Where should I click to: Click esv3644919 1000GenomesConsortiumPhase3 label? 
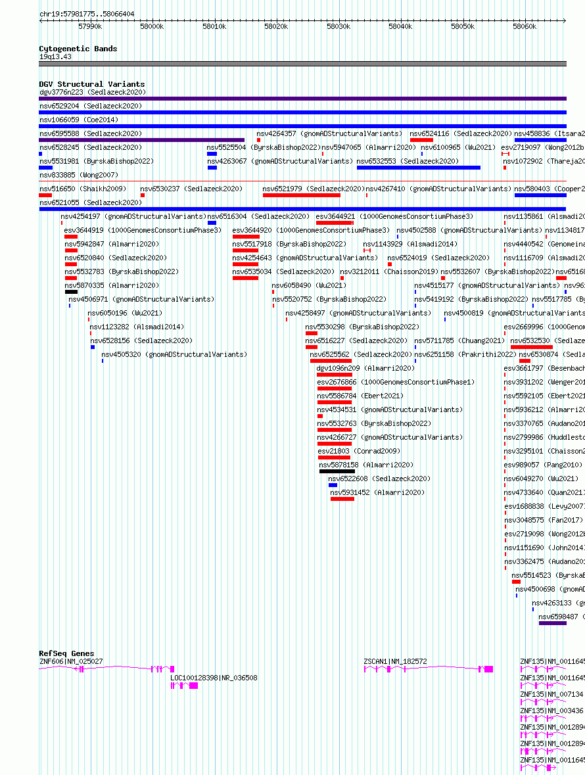(143, 230)
